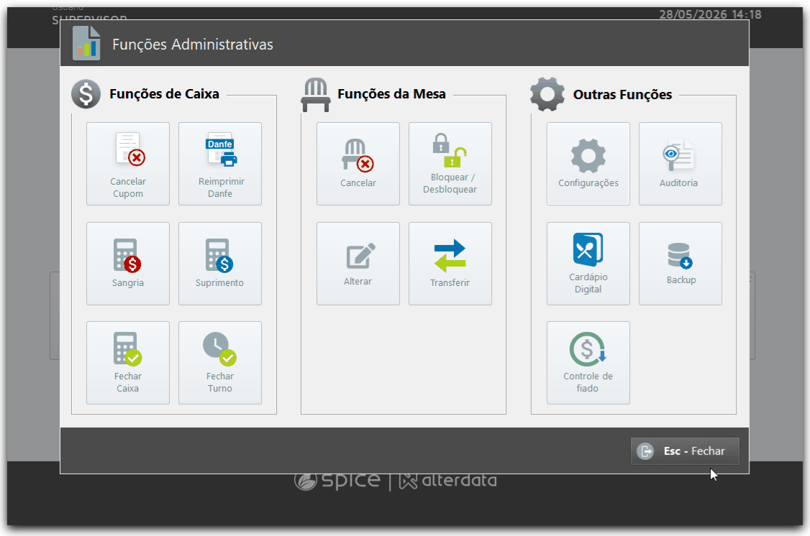Screen dimensions: 810x536
Task: Click the Esc - Fechar button
Action: click(684, 451)
